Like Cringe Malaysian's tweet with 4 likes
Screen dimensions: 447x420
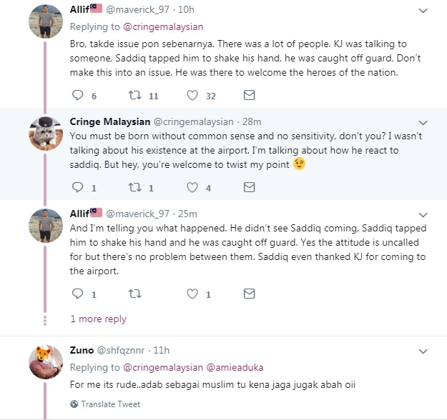pos(192,188)
